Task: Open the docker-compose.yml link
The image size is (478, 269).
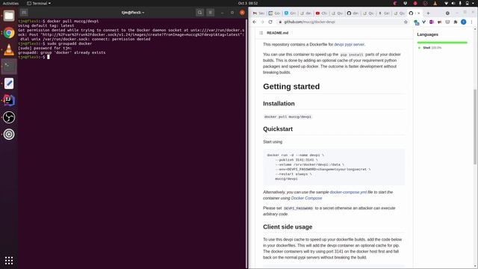Action: click(x=348, y=192)
